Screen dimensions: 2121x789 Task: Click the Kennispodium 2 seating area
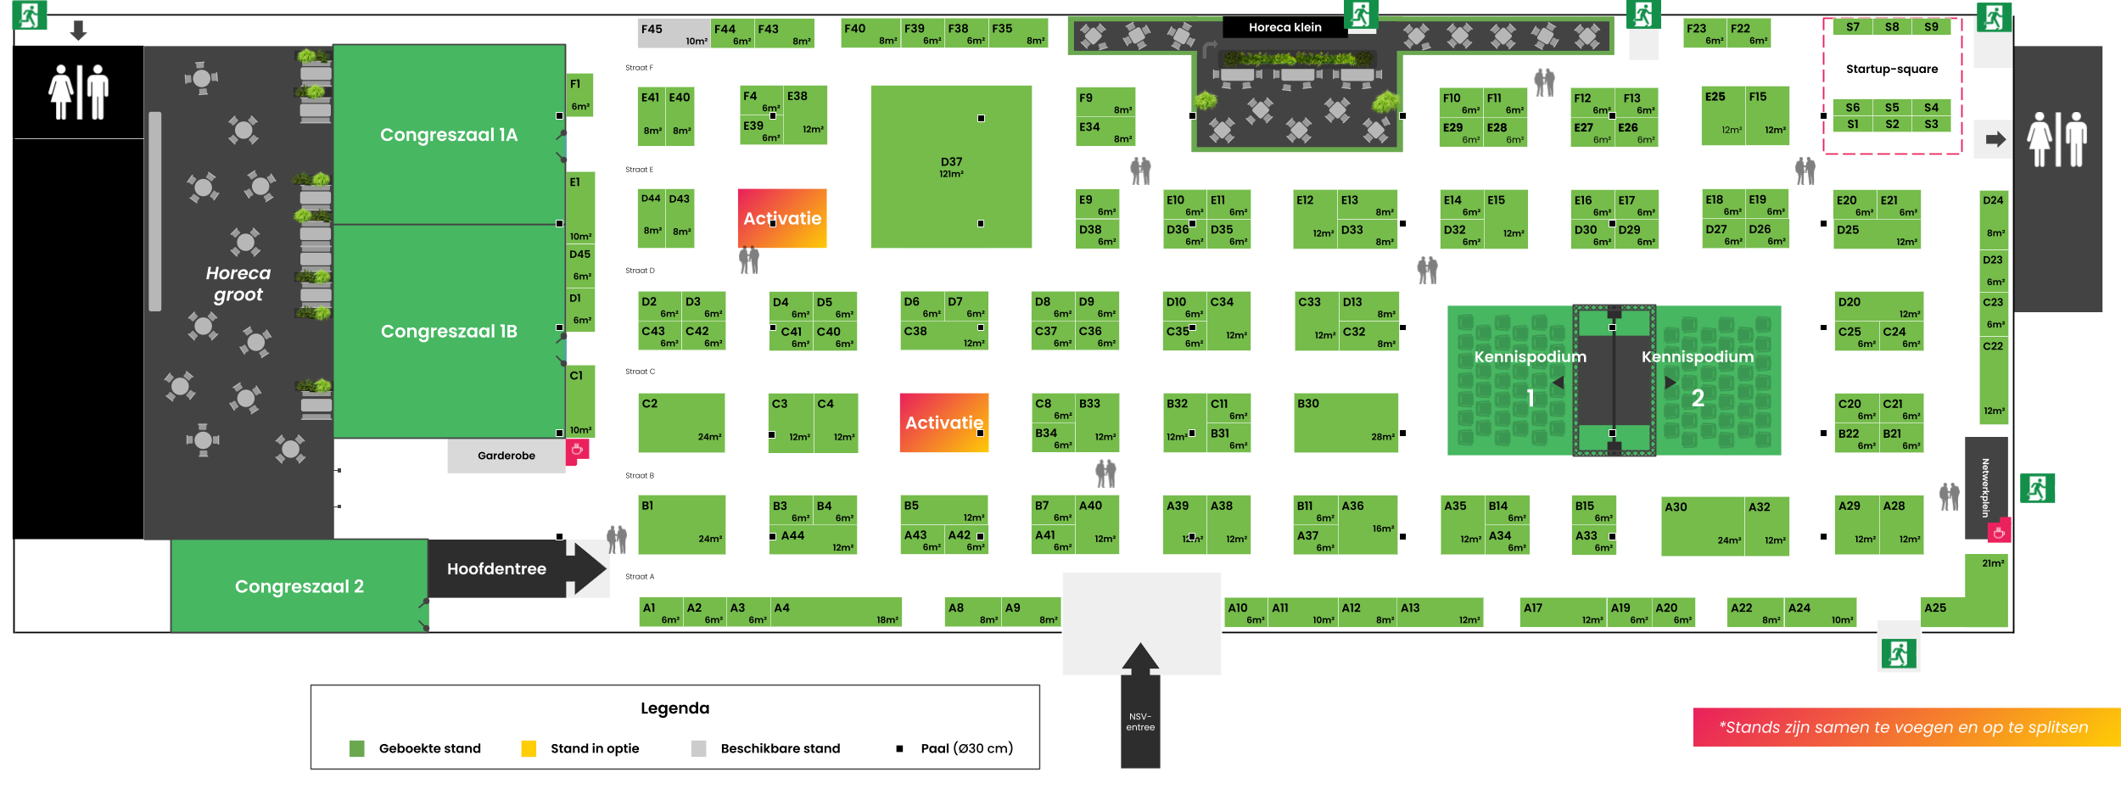coord(1718,380)
